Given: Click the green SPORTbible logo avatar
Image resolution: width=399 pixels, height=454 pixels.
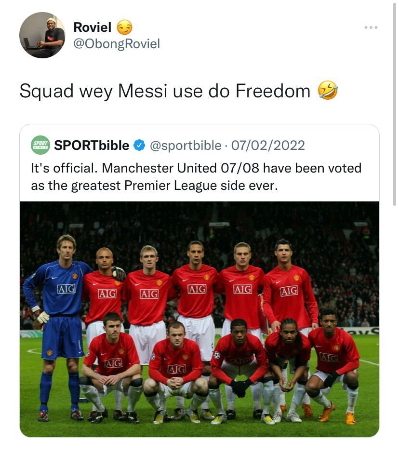Looking at the screenshot, I should pyautogui.click(x=40, y=145).
